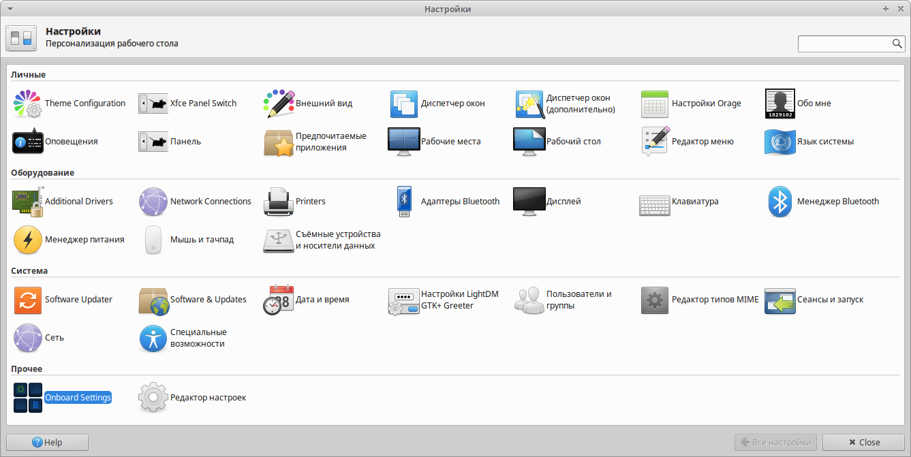
Task: Launch Software Updater
Action: pos(63,300)
